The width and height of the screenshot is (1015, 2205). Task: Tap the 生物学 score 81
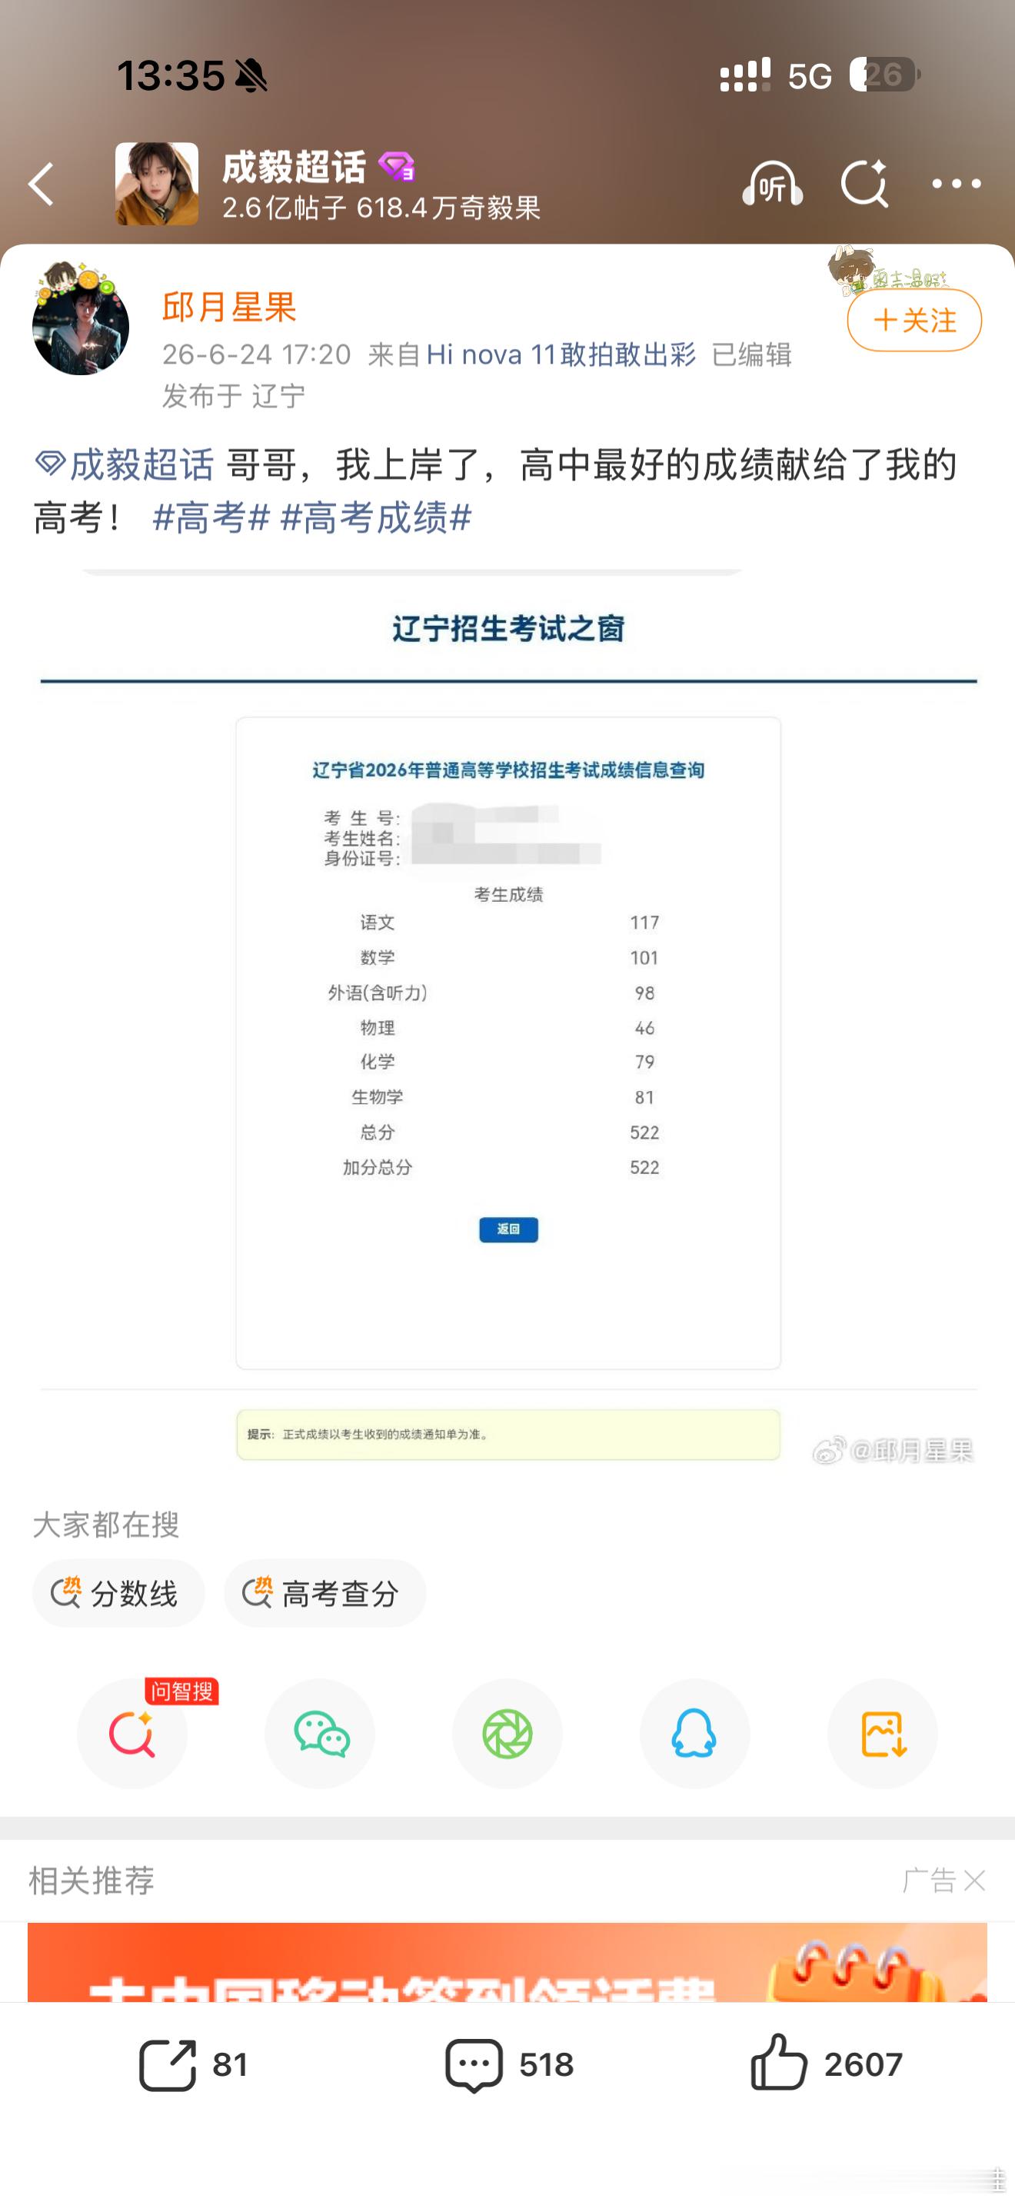tap(644, 1097)
